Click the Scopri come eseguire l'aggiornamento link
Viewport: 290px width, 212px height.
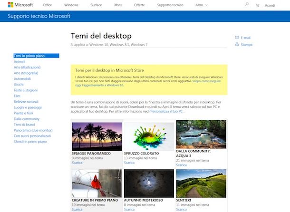(x=148, y=83)
